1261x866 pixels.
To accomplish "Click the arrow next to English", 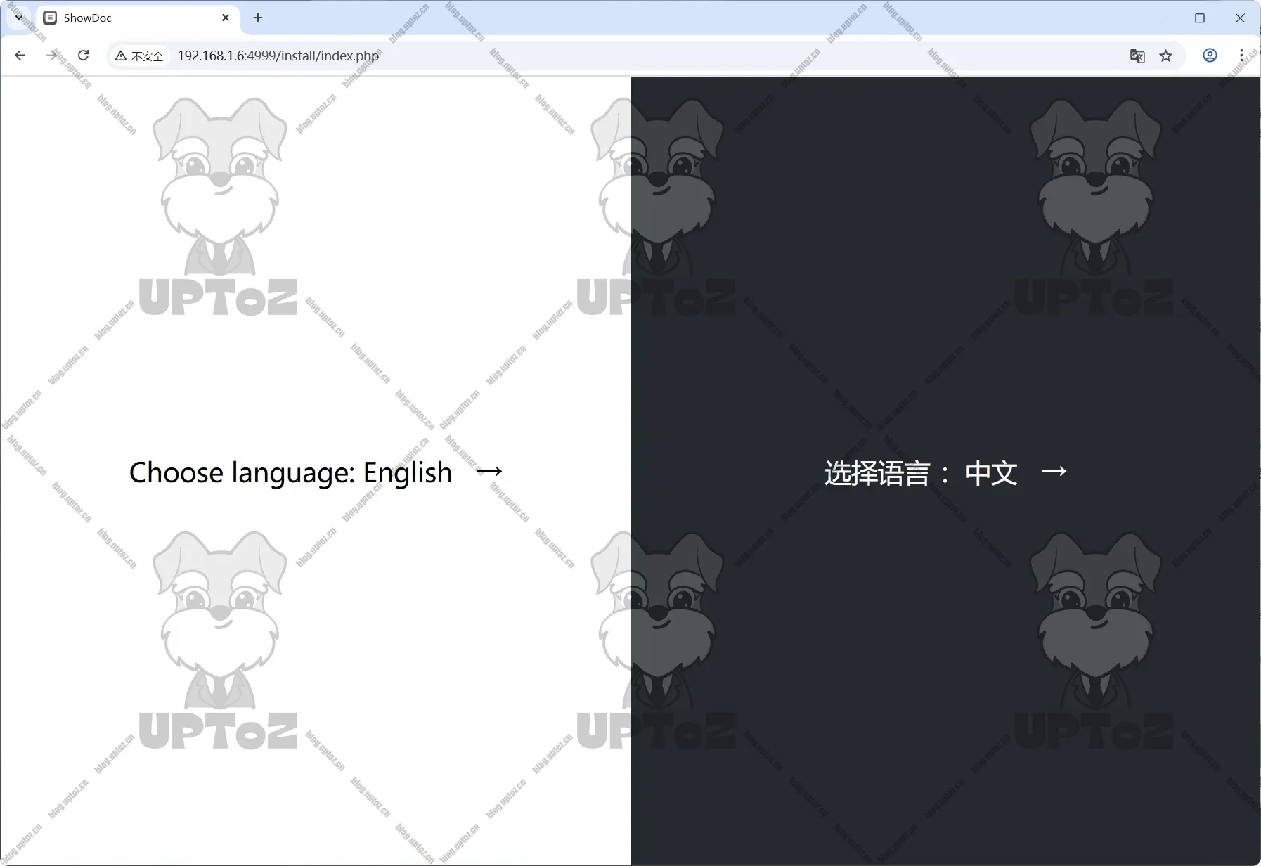I will tap(489, 471).
